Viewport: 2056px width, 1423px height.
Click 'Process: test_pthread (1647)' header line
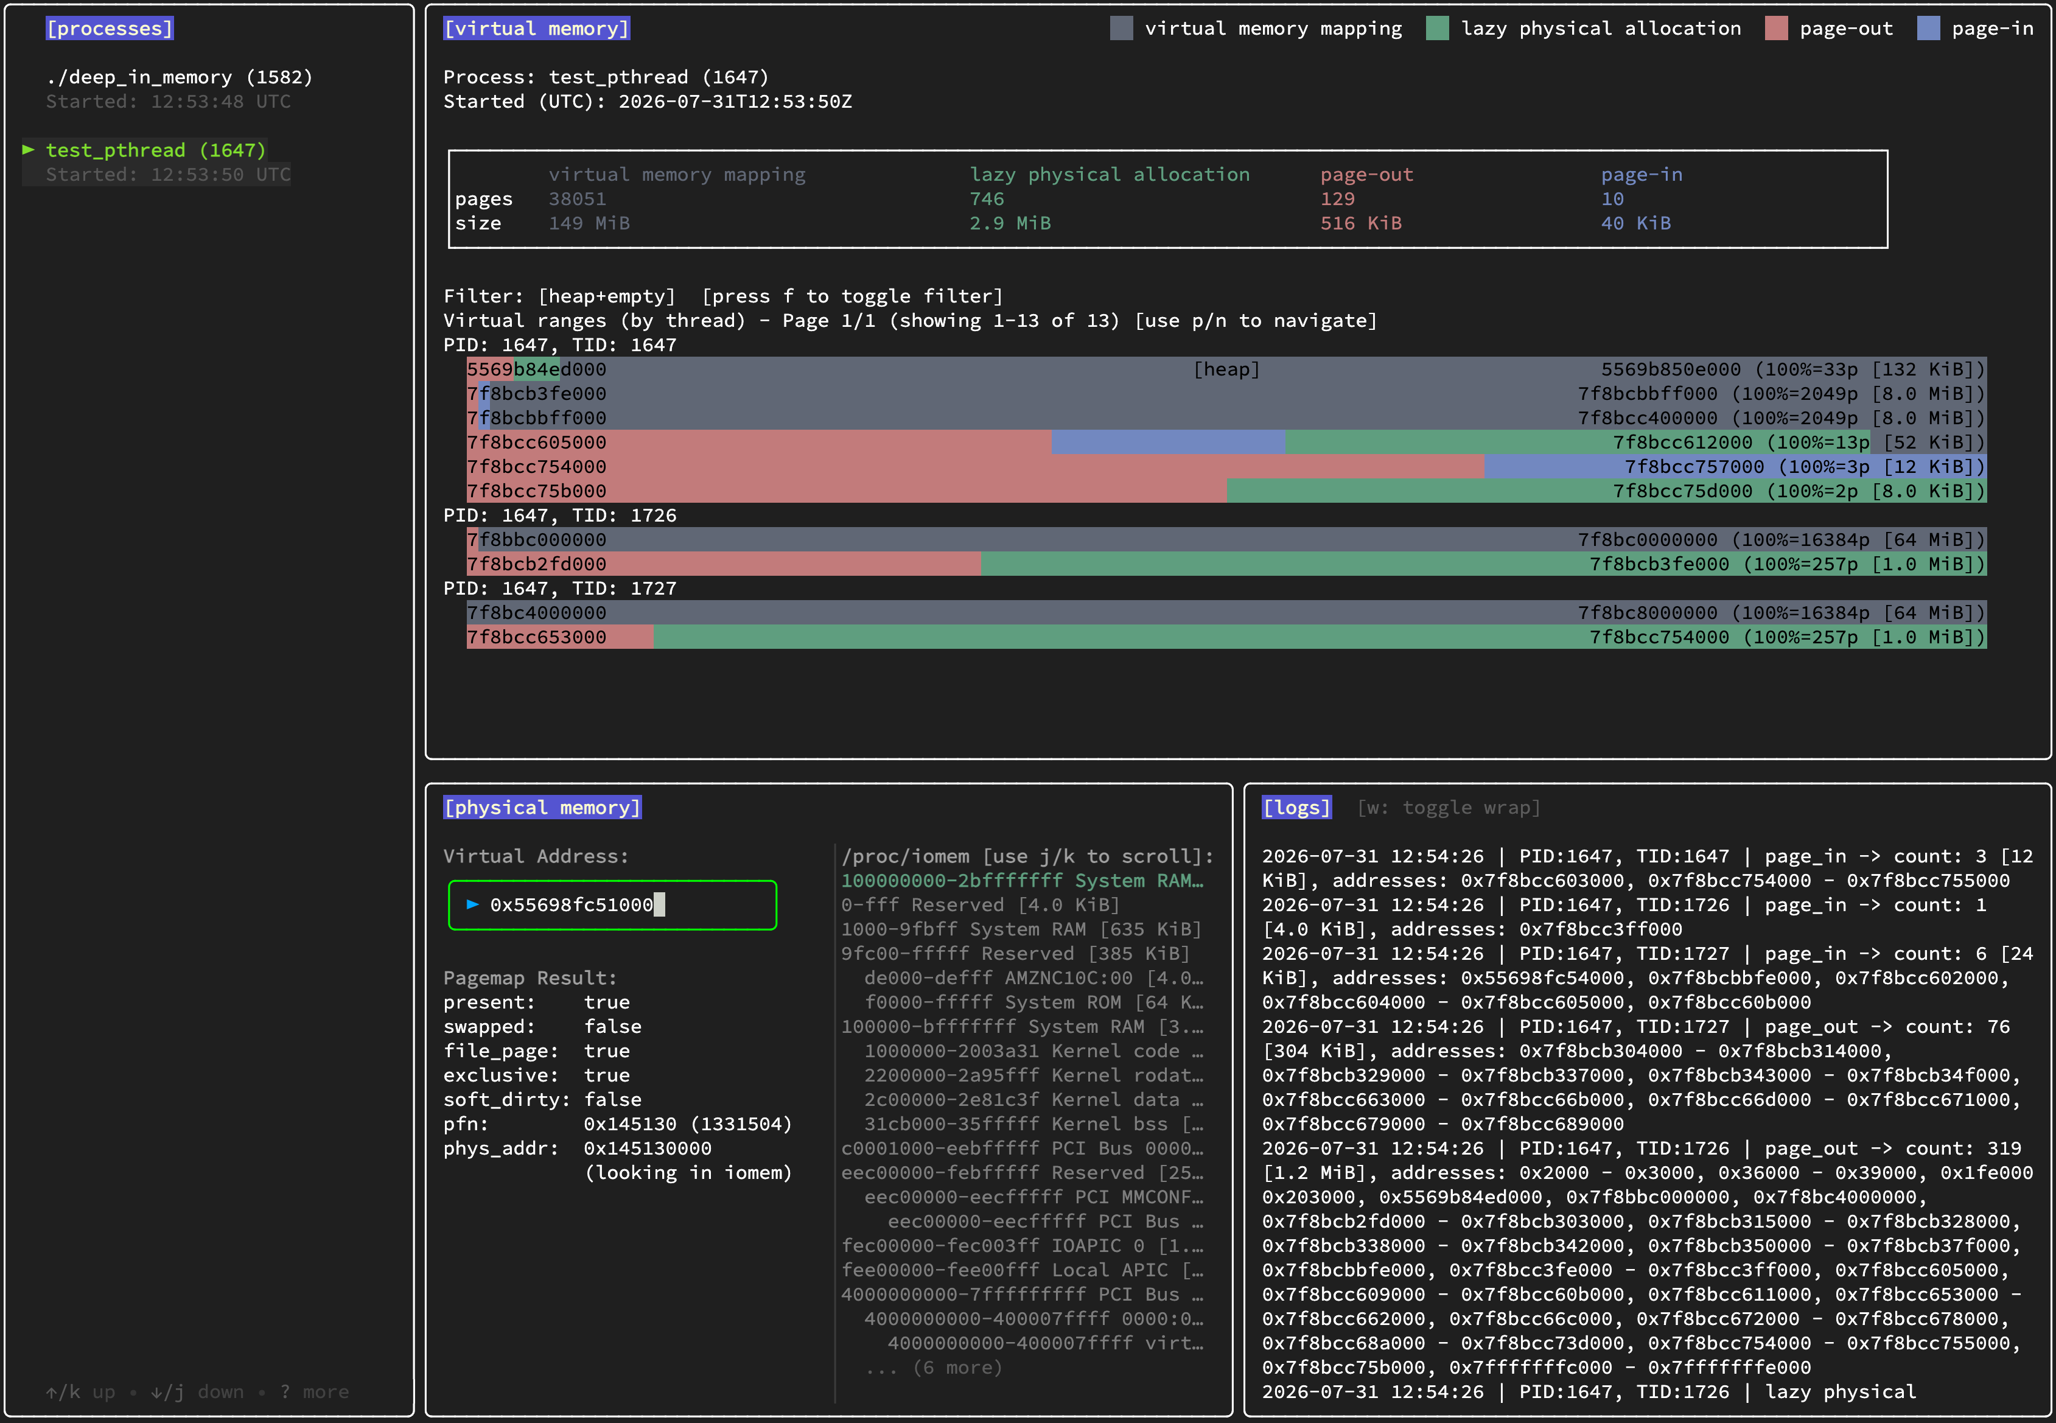coord(606,77)
